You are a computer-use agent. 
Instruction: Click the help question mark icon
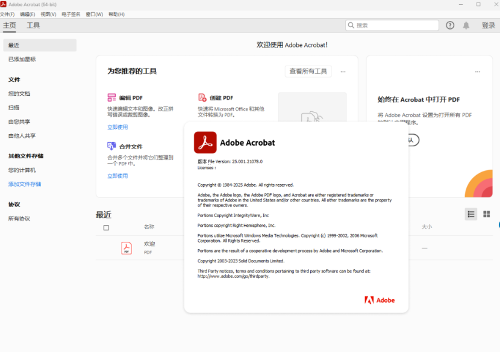[x=450, y=25]
